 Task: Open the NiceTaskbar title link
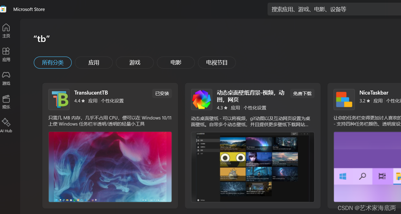tap(374, 93)
